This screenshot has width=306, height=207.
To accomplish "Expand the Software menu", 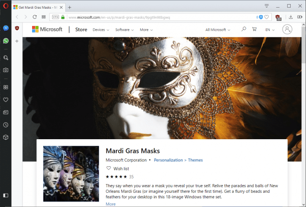I will click(124, 30).
